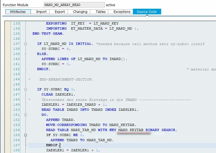Collapse the IF SY-SUBRC block at line 146
The height and width of the screenshot is (153, 216).
25,89
